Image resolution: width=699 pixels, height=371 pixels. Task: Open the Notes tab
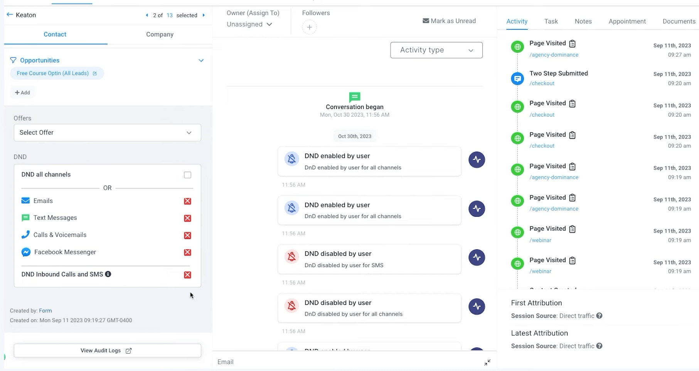click(583, 21)
